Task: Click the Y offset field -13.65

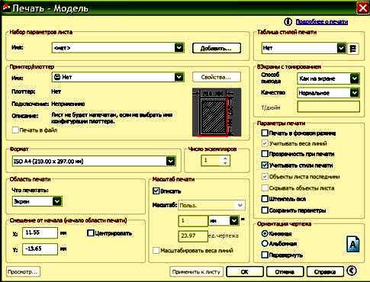Action: click(40, 249)
